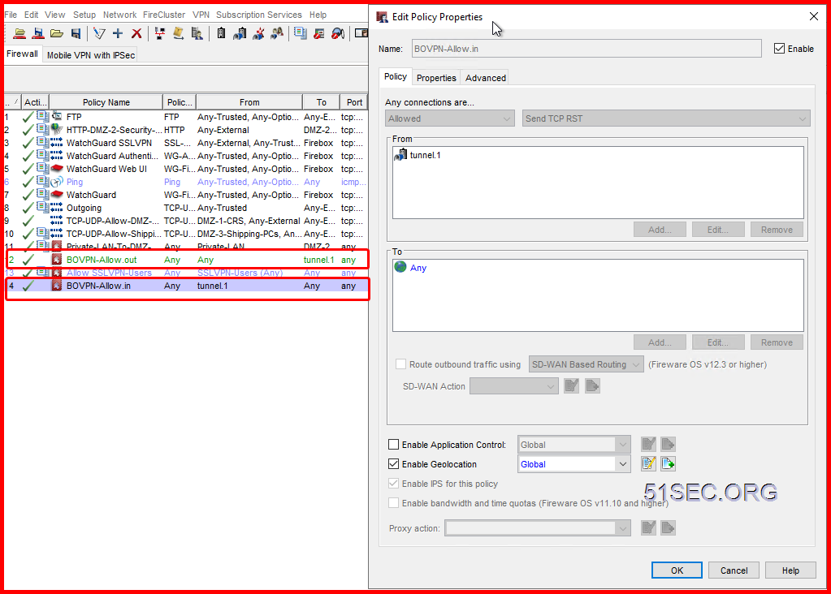Select the WatchGuard SSLVPN policy name
Screen dimensions: 831x594
pyautogui.click(x=109, y=143)
